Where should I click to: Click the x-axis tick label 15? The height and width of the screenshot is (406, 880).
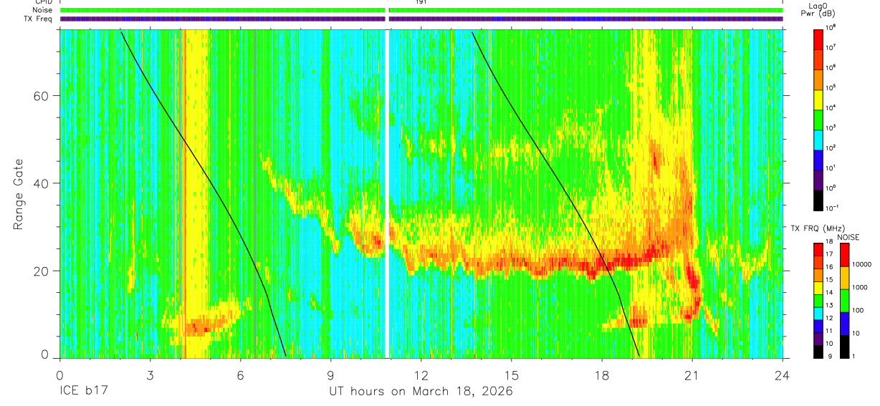511,374
